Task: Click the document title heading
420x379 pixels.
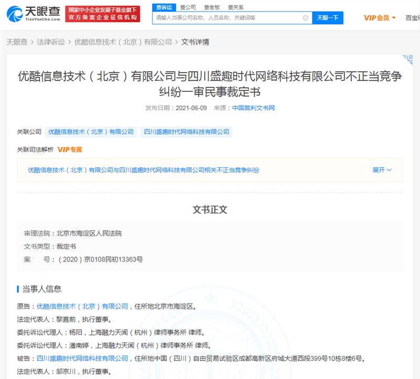Action: (x=210, y=84)
